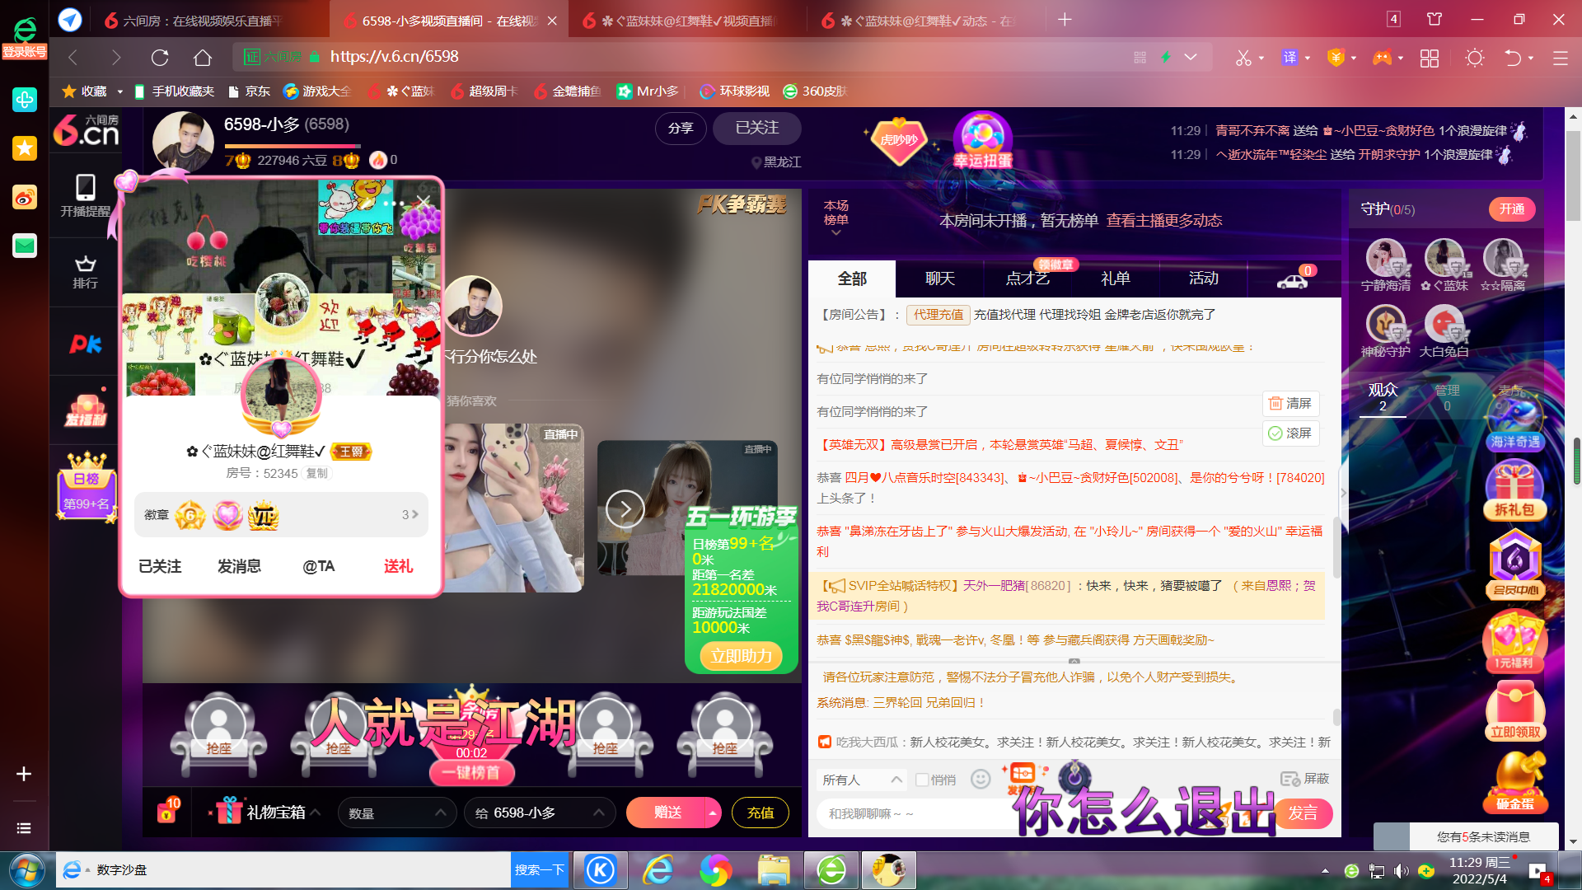Close the user profile card popup
Screen dimensions: 1582x890
[424, 201]
